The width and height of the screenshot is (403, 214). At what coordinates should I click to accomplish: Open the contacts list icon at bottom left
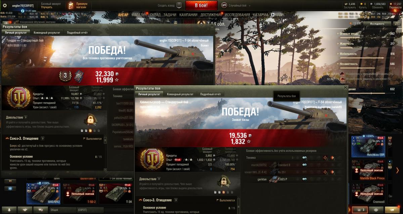9,210
